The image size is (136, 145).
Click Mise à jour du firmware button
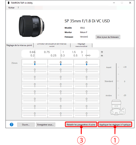coord(108,37)
